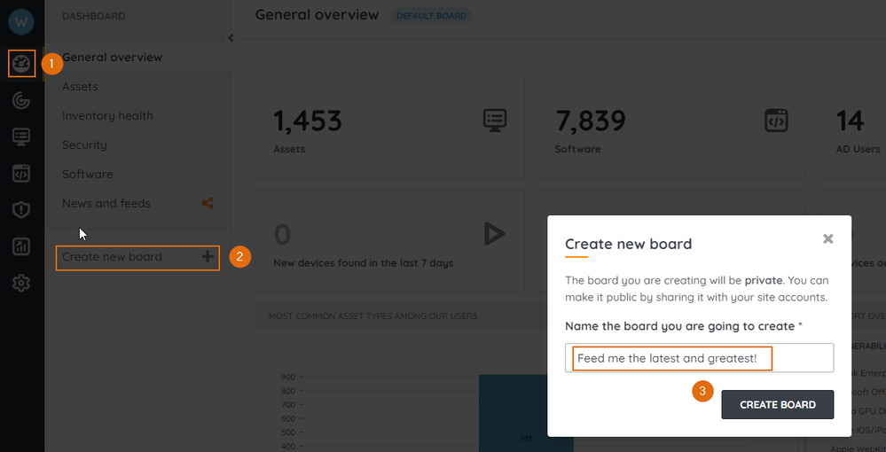This screenshot has width=886, height=452.
Task: Click the dashboard gauge icon in sidebar
Action: (x=21, y=64)
